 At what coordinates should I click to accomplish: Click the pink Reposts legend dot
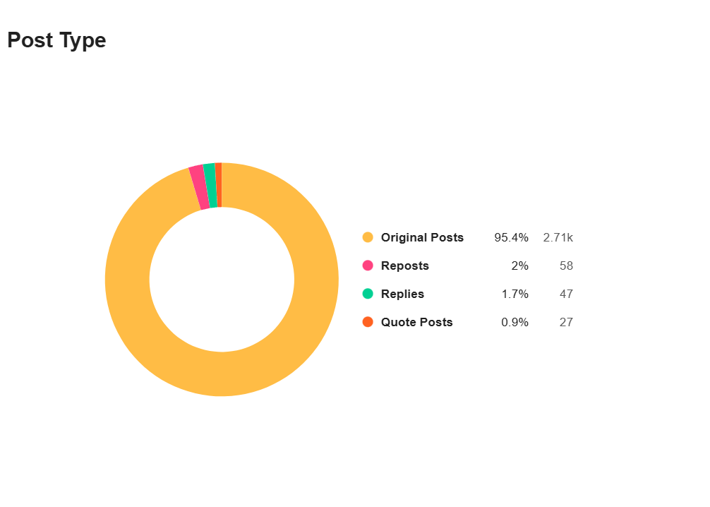(368, 266)
